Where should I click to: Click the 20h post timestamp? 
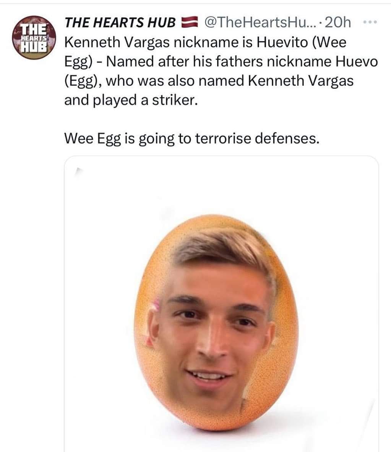pos(338,23)
